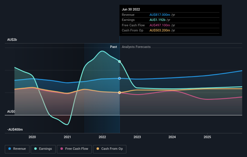Click the 'Past' label on the chart
This screenshot has height=157, width=247.
coord(113,47)
